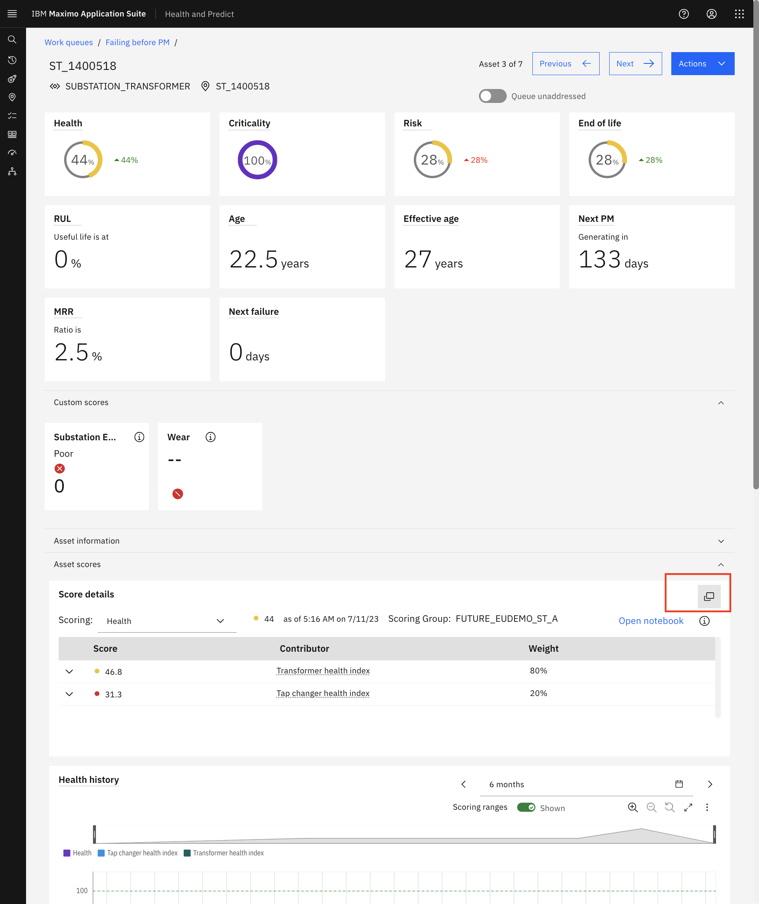Expand the 46.8 score row
759x904 pixels.
click(69, 672)
